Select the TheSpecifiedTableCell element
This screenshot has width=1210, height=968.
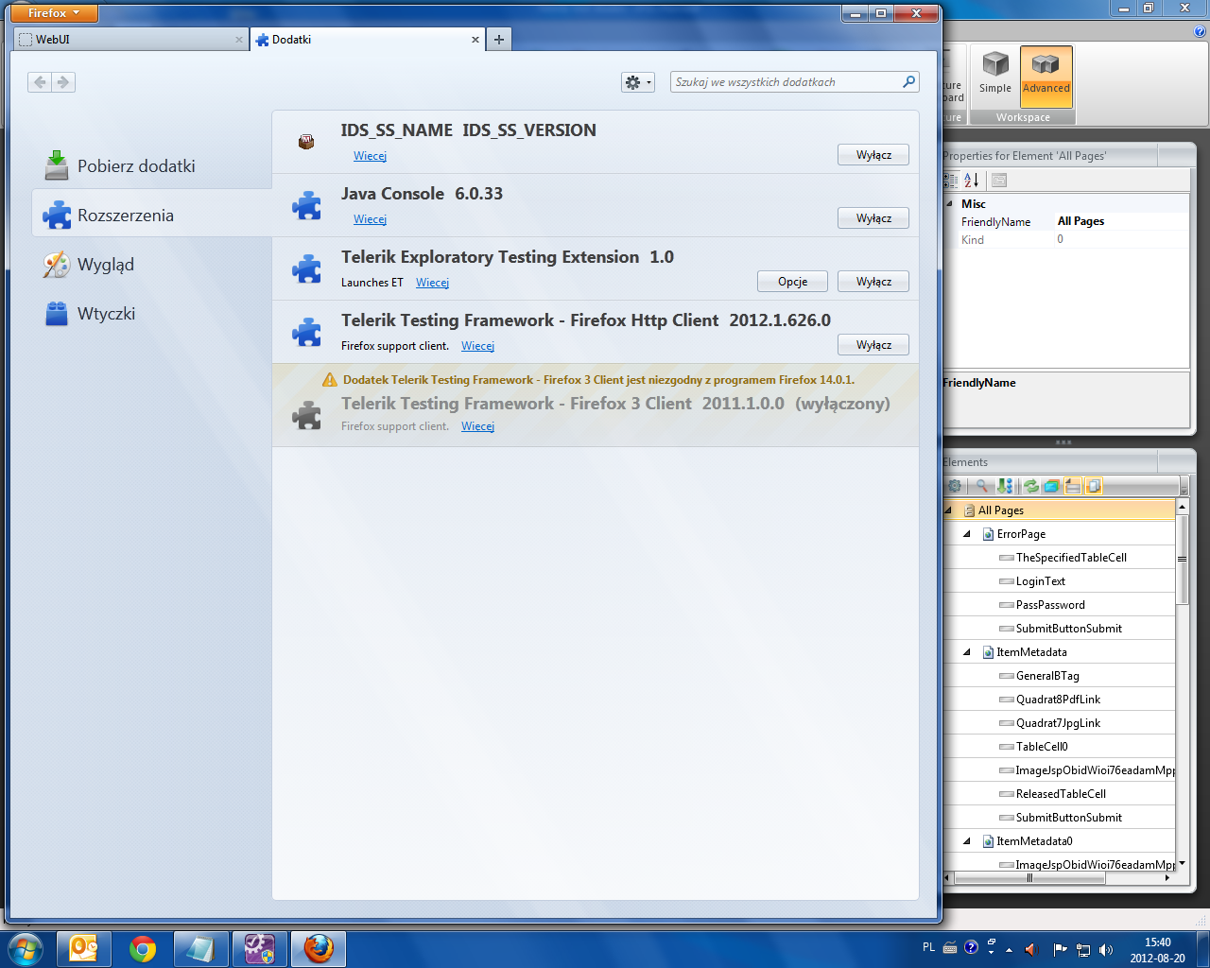[1071, 558]
